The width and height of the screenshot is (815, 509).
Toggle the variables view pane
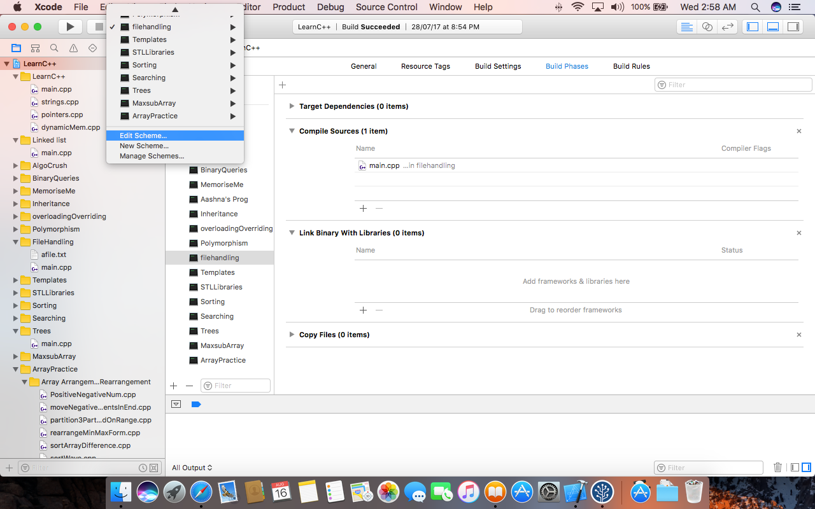click(x=795, y=468)
